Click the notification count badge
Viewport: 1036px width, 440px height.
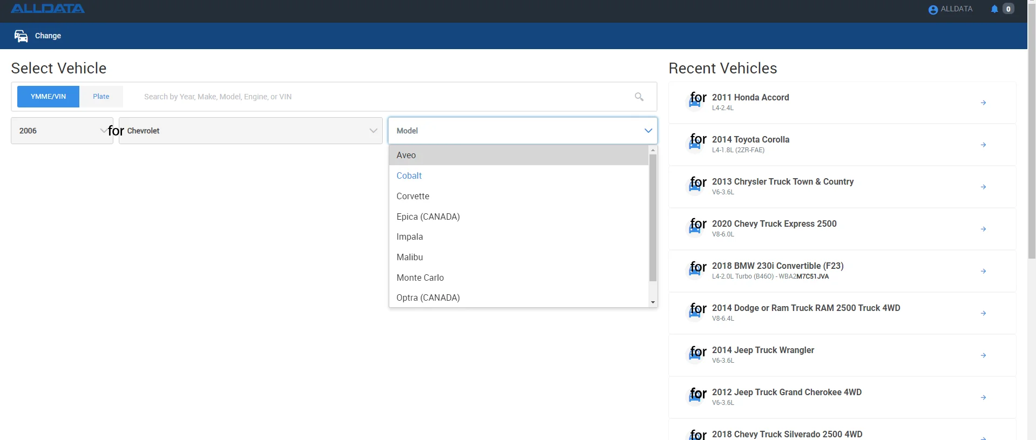tap(1008, 9)
